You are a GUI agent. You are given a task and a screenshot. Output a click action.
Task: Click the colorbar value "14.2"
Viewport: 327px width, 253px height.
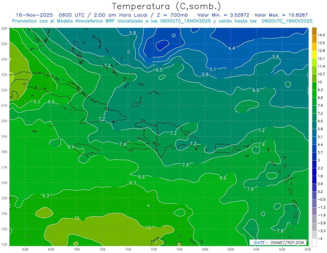coord(321,35)
